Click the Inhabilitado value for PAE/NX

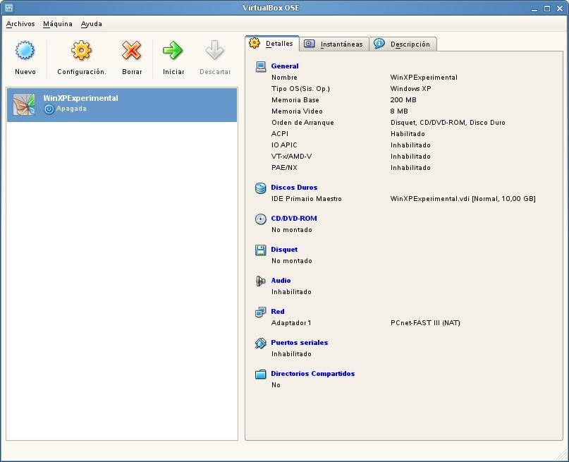coord(410,167)
